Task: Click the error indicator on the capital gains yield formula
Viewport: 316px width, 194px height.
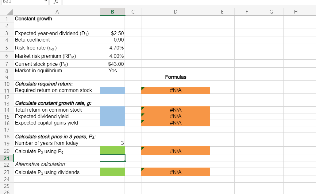Action: click(142, 120)
